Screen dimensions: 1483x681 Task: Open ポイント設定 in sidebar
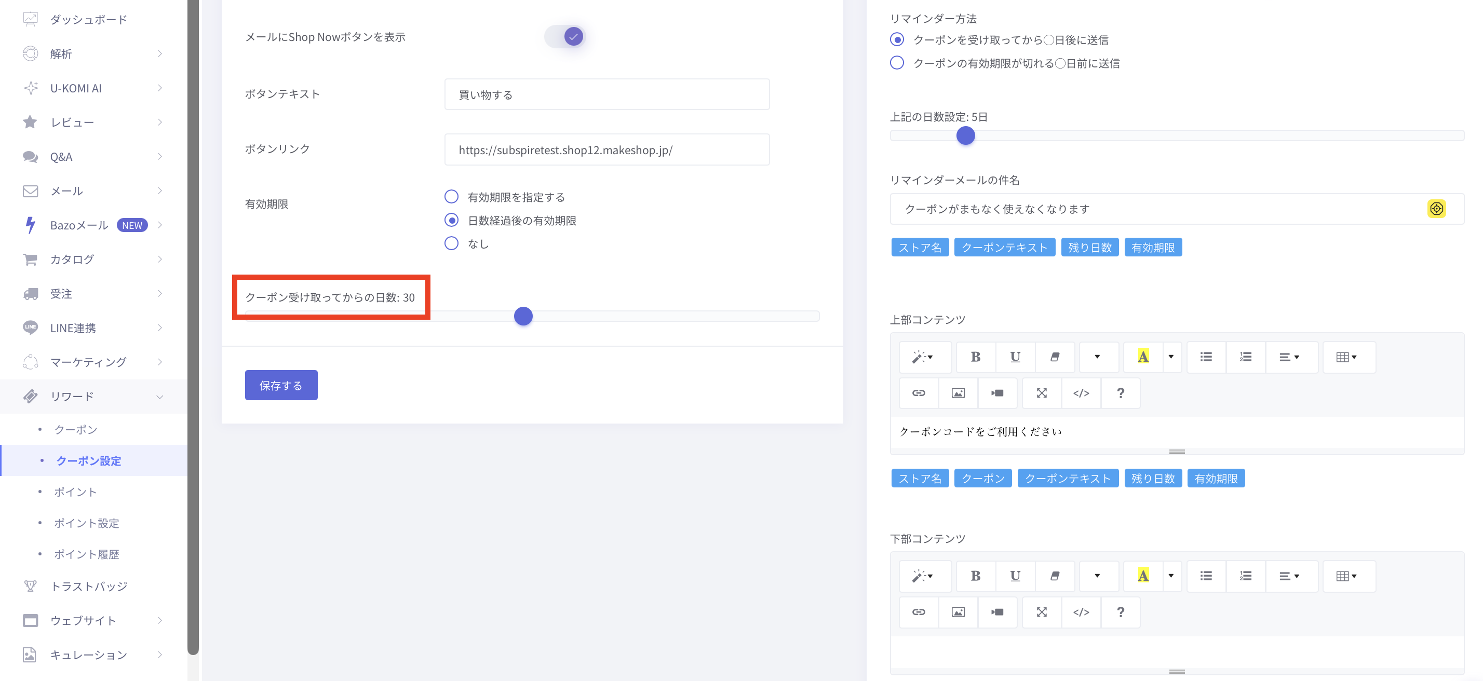pyautogui.click(x=86, y=523)
